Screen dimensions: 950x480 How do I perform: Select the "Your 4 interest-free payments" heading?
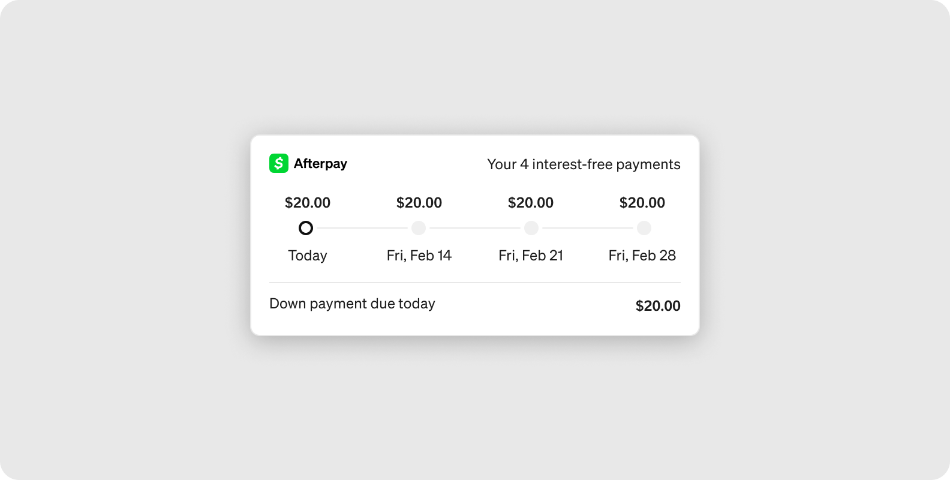(584, 164)
